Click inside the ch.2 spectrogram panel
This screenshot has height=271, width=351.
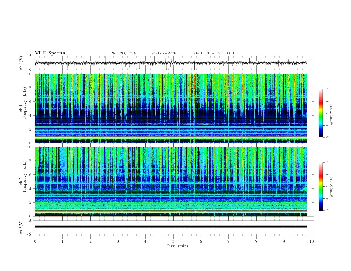pos(171,182)
